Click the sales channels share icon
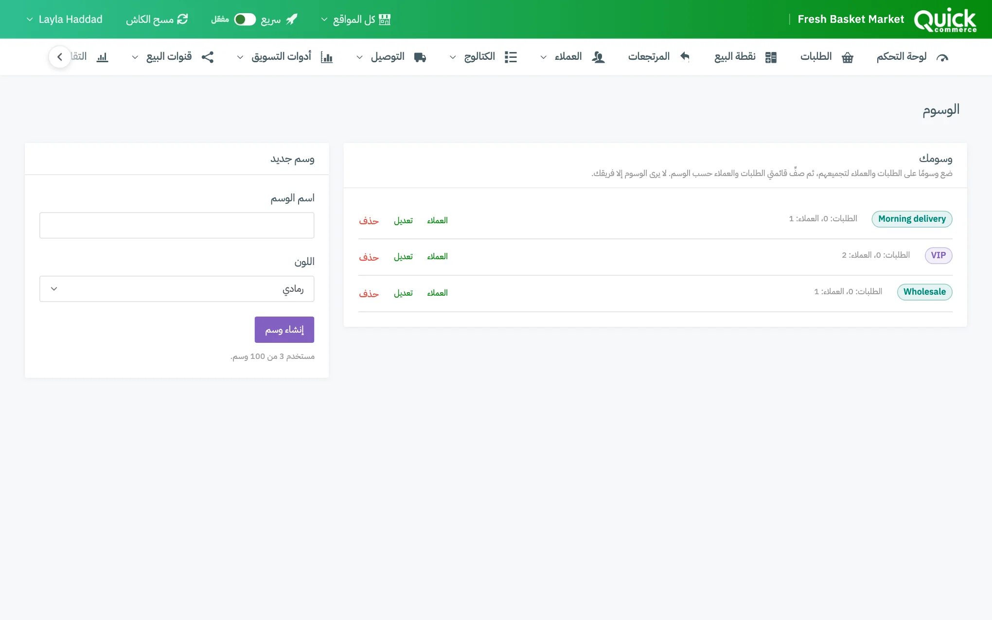The image size is (992, 620). [x=208, y=57]
